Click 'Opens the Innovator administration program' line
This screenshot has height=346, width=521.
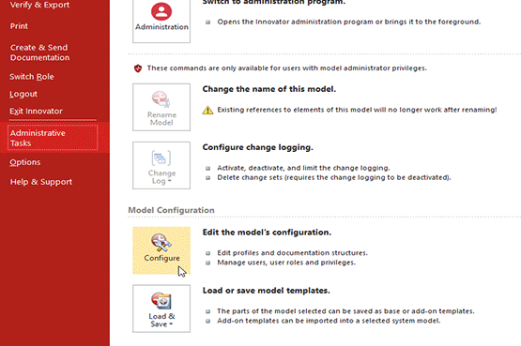(349, 22)
